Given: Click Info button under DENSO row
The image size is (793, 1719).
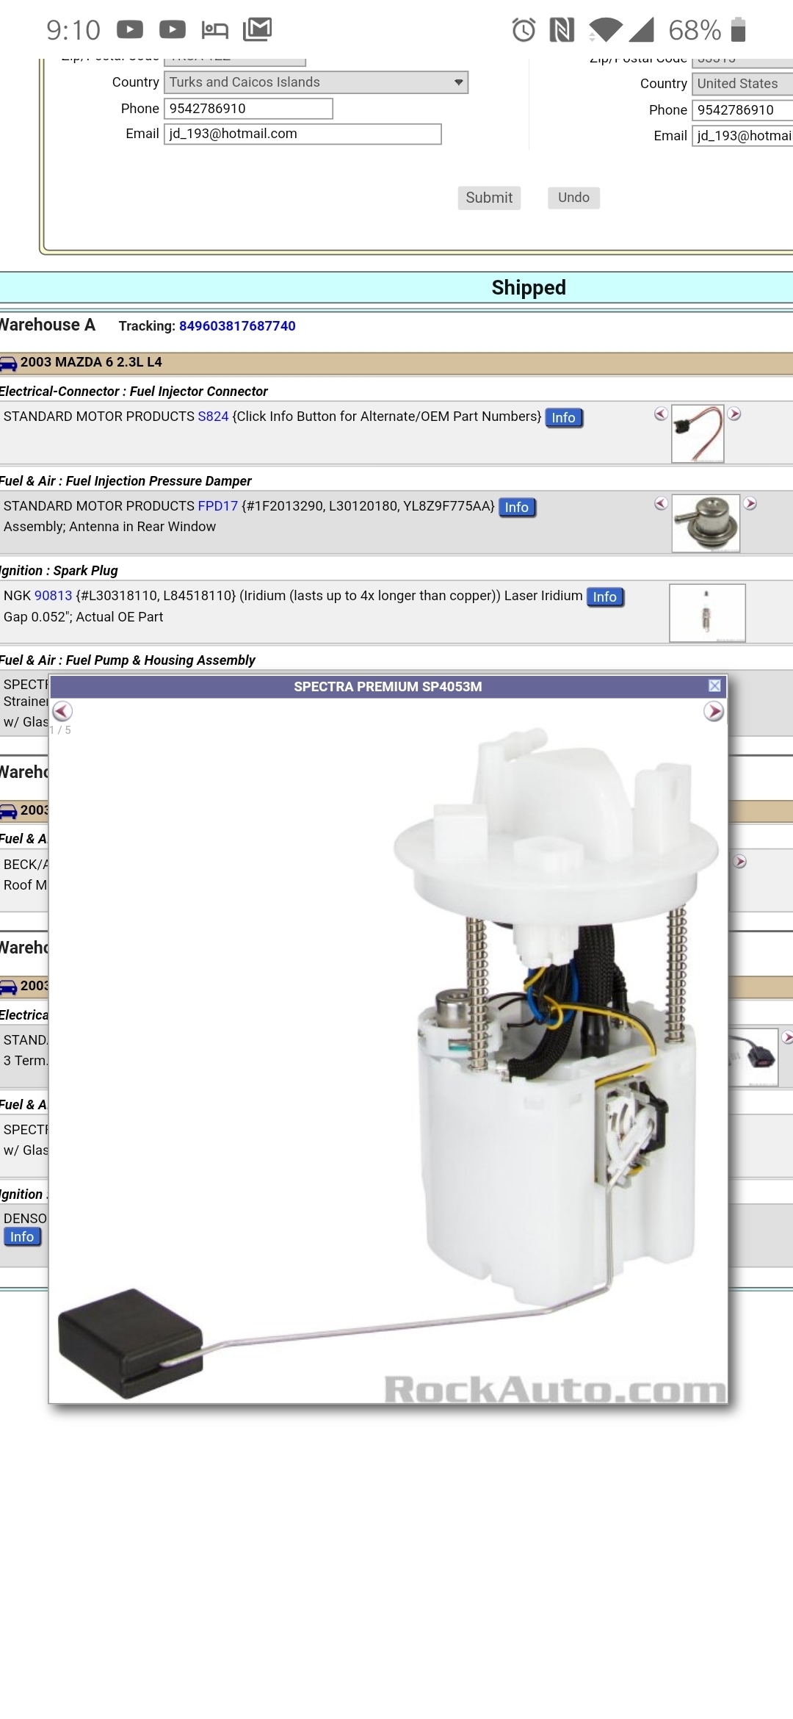Looking at the screenshot, I should (x=22, y=1237).
